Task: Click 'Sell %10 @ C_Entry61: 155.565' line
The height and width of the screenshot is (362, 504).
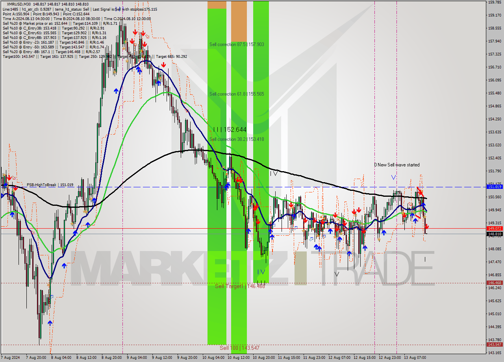Action: tap(54, 33)
